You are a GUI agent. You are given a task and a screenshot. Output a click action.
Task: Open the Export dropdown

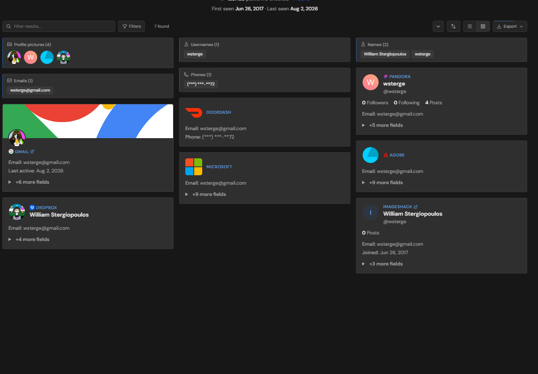510,26
